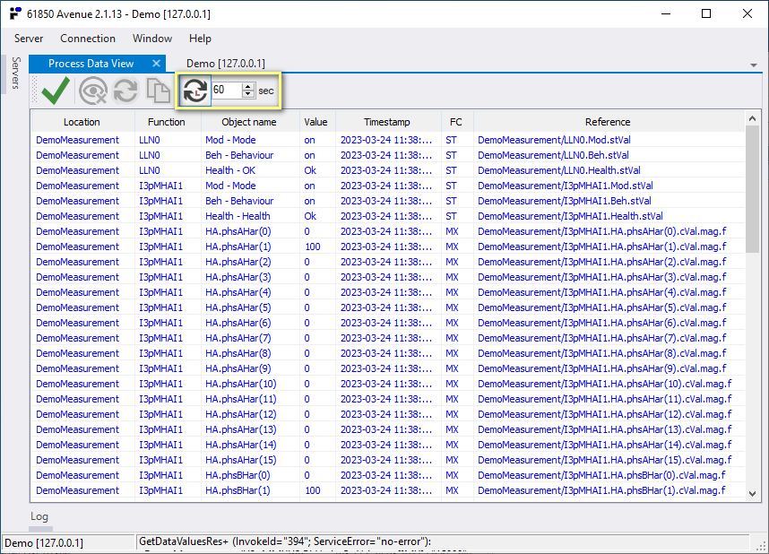Select the 'Health - OK' object name cell
The width and height of the screenshot is (769, 554).
pos(230,170)
